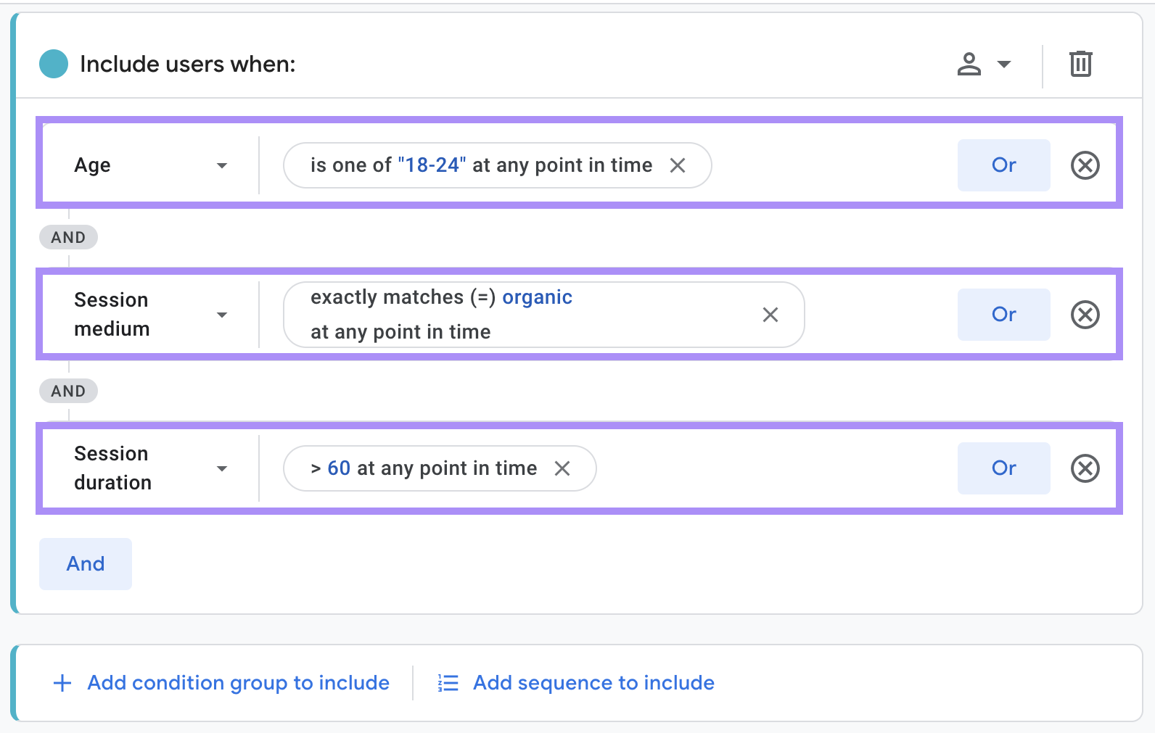
Task: Add condition group to include
Action: click(x=238, y=682)
